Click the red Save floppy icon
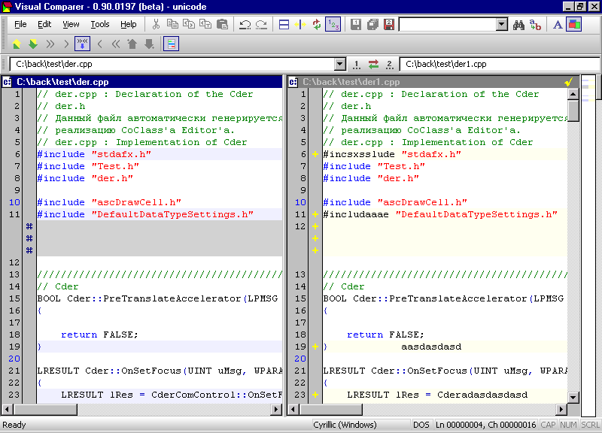This screenshot has width=602, height=433. pyautogui.click(x=389, y=24)
